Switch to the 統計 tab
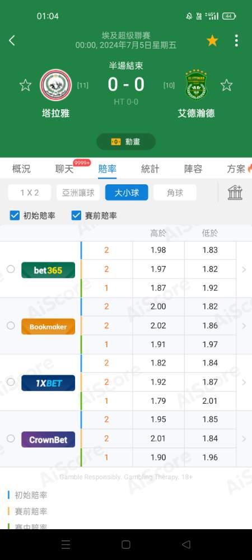 (x=150, y=169)
